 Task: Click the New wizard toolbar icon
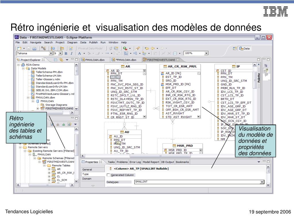pyautogui.click(x=19, y=48)
